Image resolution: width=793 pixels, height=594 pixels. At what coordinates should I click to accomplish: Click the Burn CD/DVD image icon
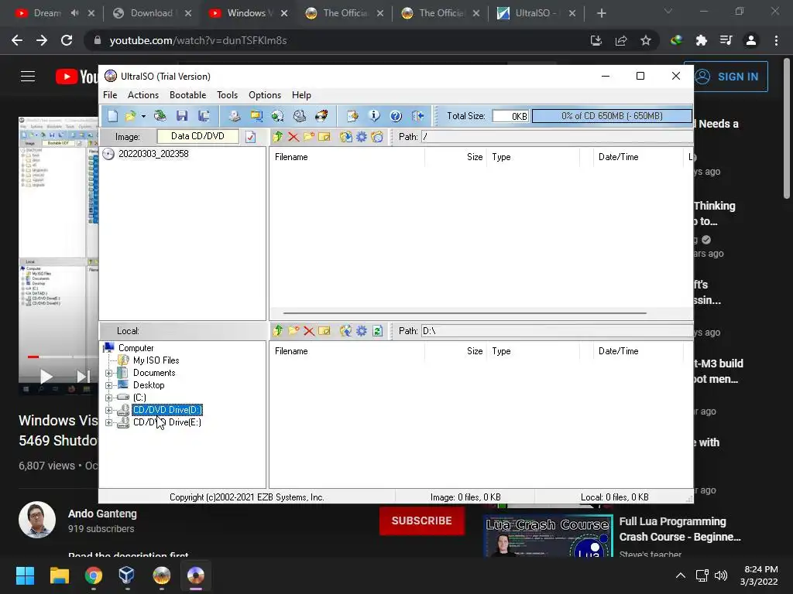tap(321, 116)
